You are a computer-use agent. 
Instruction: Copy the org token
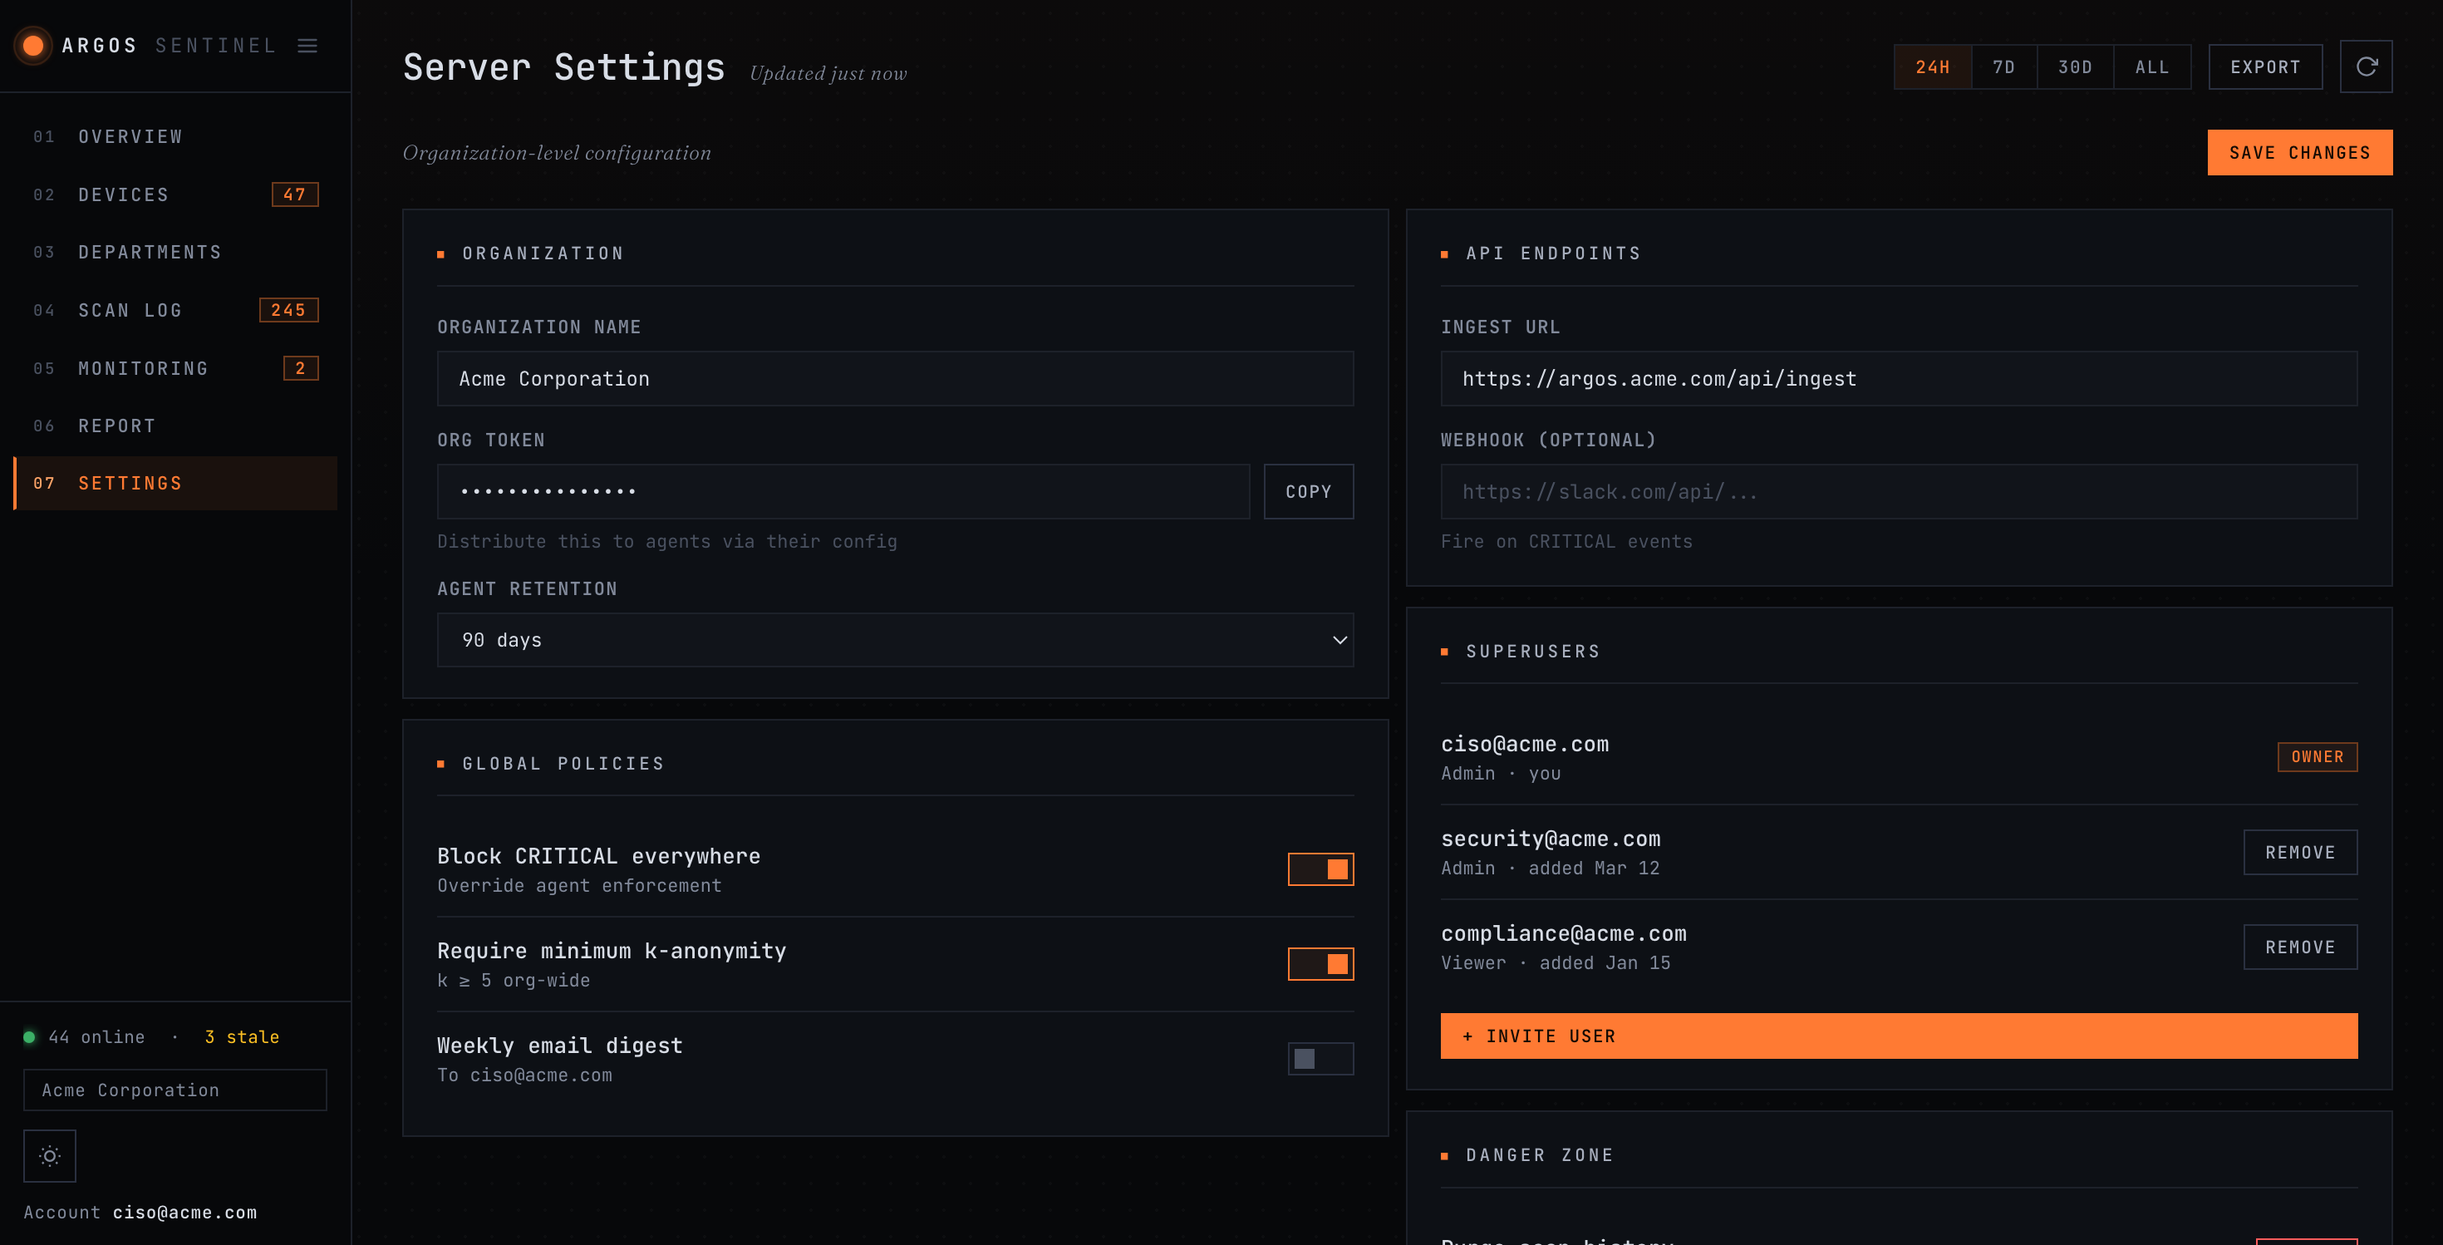click(x=1308, y=491)
